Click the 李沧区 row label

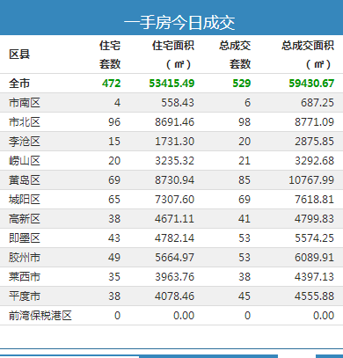tap(25, 142)
